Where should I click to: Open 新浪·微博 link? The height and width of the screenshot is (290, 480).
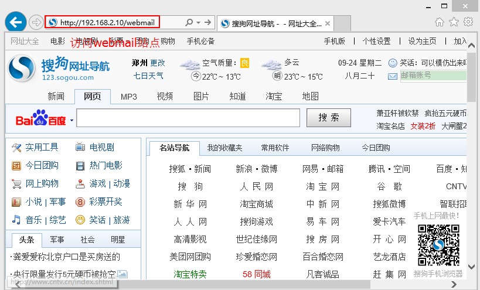257,169
